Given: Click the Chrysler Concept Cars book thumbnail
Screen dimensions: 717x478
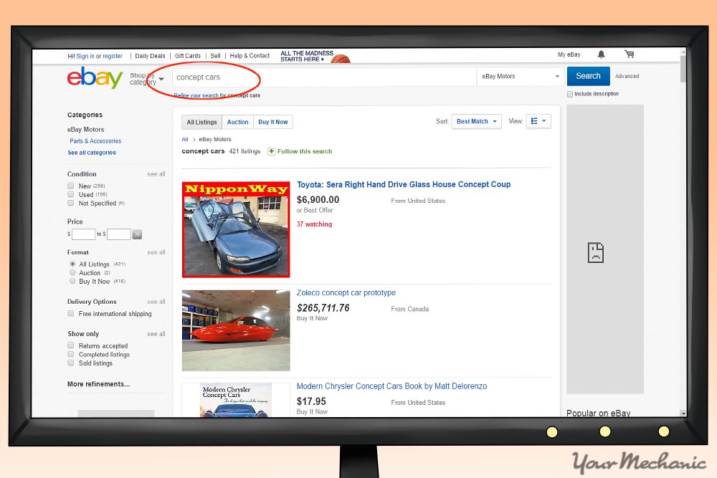Looking at the screenshot, I should [x=235, y=400].
